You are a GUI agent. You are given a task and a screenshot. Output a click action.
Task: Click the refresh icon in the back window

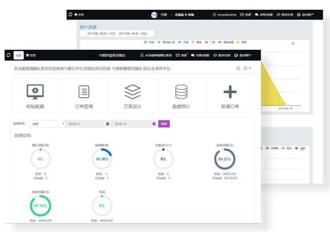pyautogui.click(x=70, y=14)
